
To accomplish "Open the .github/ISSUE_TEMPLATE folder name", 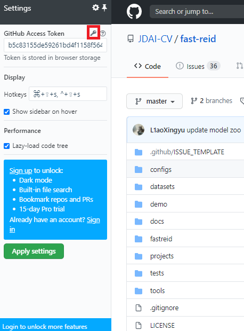I will [187, 152].
